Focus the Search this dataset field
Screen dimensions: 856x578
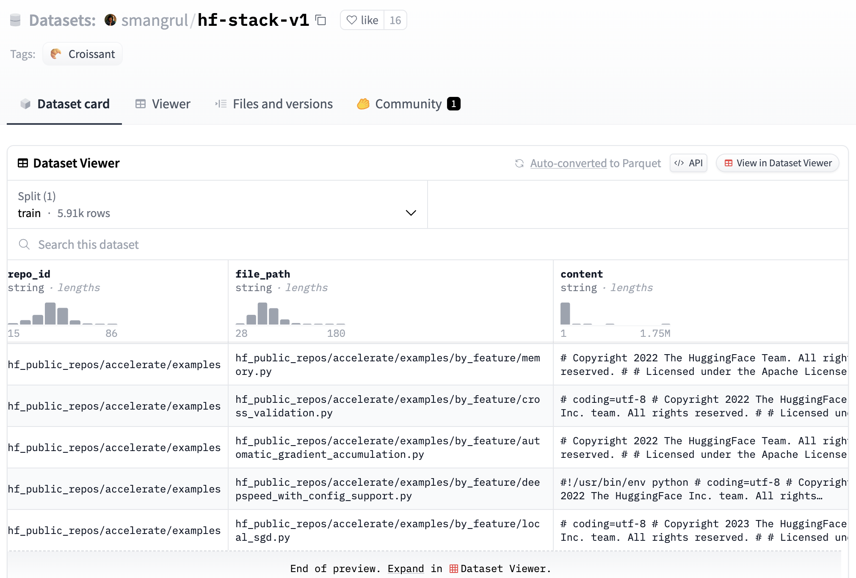[x=212, y=245]
